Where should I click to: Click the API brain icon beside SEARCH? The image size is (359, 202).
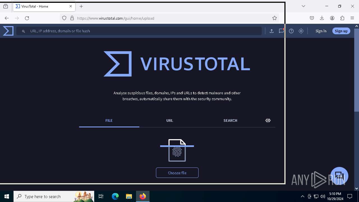pos(268,120)
